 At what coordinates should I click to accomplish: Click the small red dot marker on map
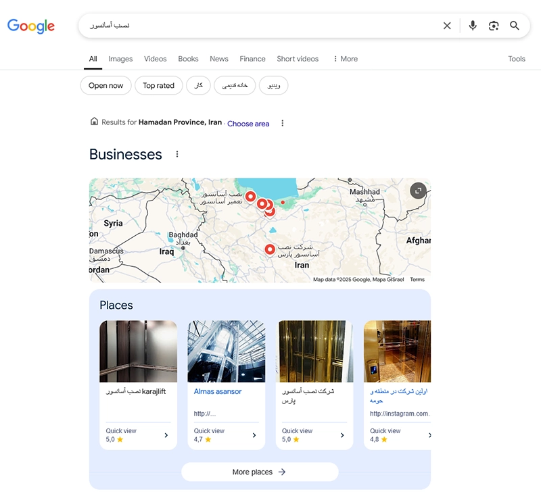pos(283,202)
